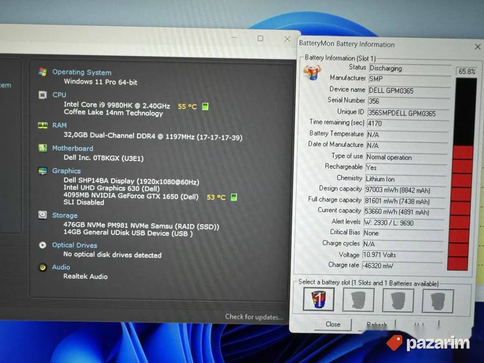
Task: Click the Critical Bias field showing None
Action: (403, 233)
